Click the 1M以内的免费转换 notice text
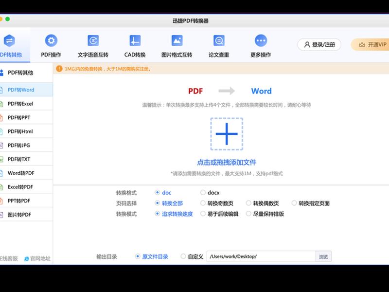 point(107,69)
